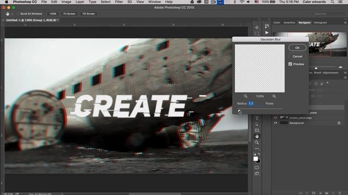Click the new group folder icon
The width and height of the screenshot is (348, 195).
point(327,193)
